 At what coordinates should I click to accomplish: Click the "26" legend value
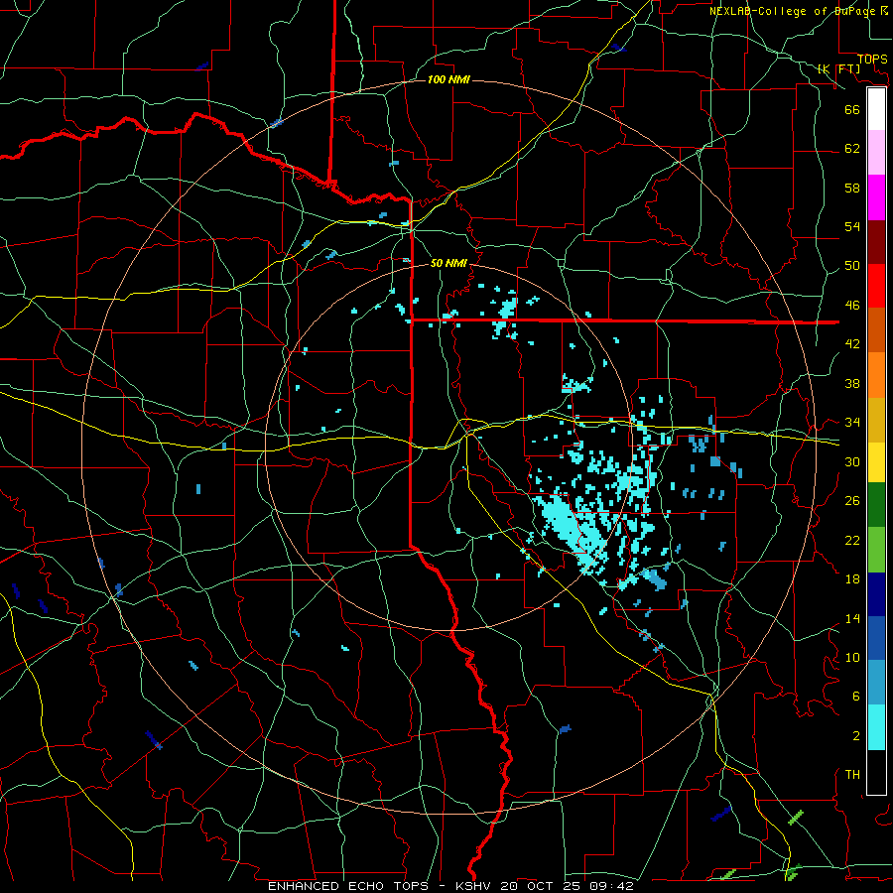pyautogui.click(x=852, y=501)
